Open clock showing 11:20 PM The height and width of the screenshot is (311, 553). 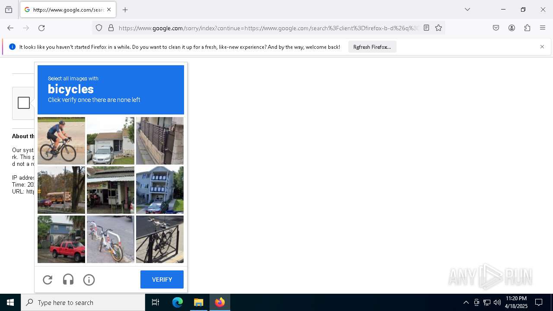[x=516, y=302]
